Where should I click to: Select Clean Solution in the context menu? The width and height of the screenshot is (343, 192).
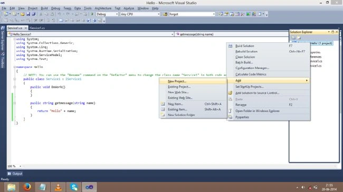coord(269,57)
